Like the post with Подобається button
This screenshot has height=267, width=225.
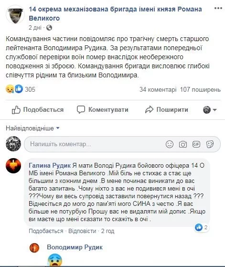38,110
